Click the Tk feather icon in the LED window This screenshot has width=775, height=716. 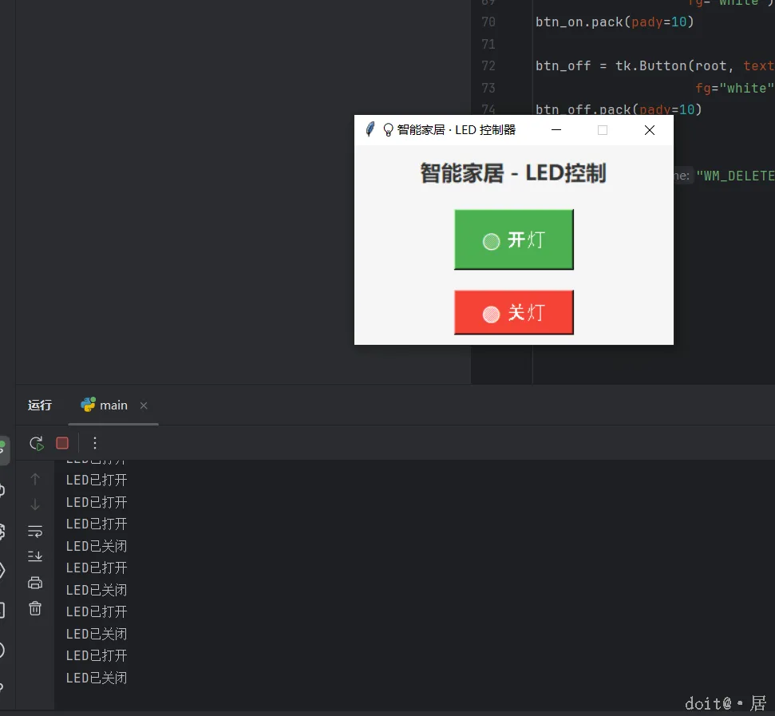(370, 129)
